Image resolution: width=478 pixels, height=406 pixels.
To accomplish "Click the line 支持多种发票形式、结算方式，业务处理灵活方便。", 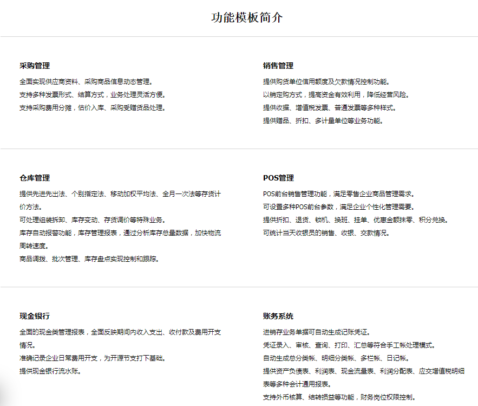I will [x=93, y=95].
